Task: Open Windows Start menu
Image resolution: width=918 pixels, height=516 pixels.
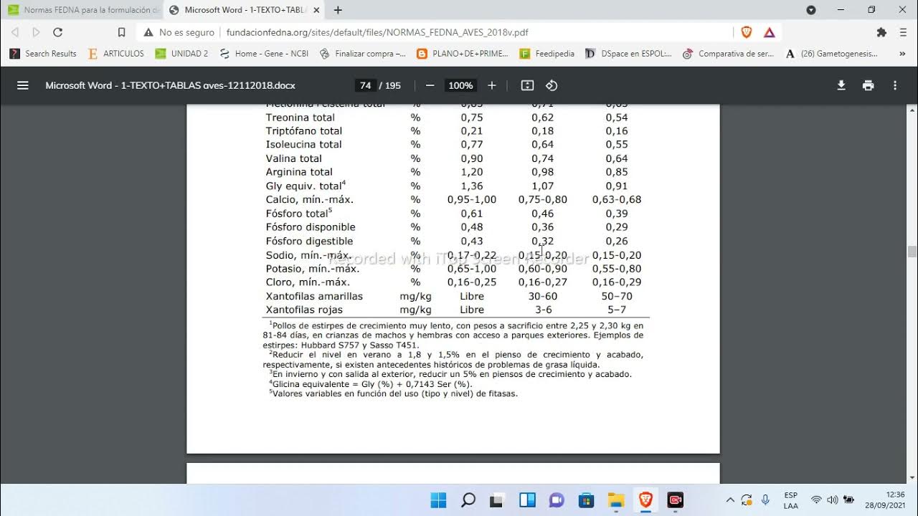Action: click(x=438, y=500)
